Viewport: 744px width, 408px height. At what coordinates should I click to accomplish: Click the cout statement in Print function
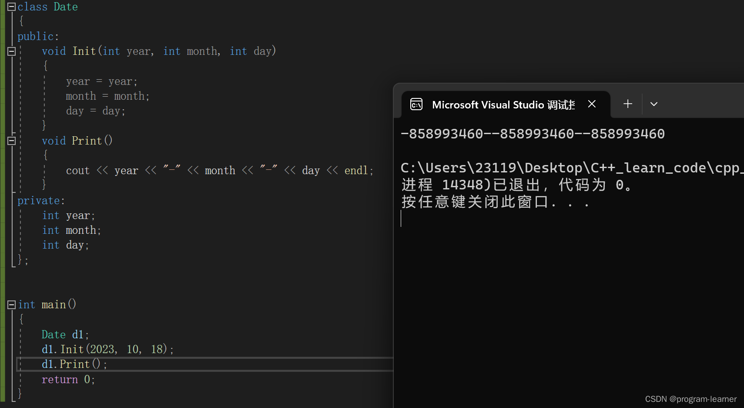220,171
